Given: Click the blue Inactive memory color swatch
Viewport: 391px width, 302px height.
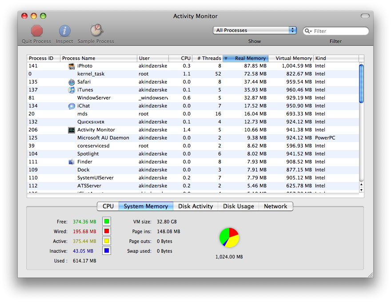Looking at the screenshot, I should click(x=107, y=250).
